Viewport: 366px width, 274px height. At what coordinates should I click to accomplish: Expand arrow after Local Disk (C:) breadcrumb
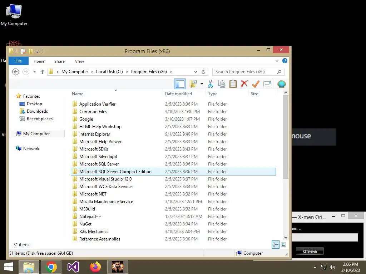click(x=127, y=72)
